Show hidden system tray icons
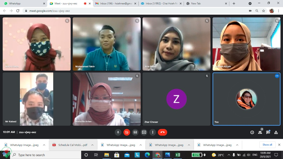Viewport: 283px width, 159px height. pyautogui.click(x=229, y=155)
